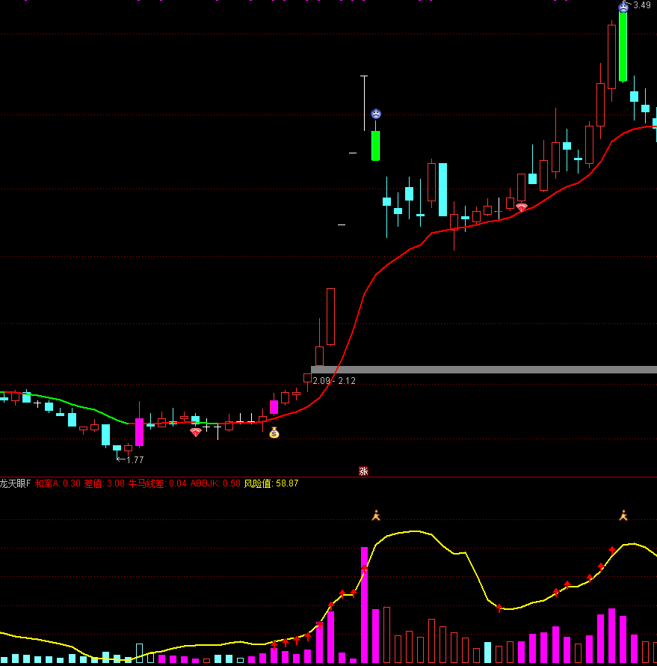Select the 差值: 3.08 indicator value
The image size is (657, 666).
pyautogui.click(x=105, y=483)
